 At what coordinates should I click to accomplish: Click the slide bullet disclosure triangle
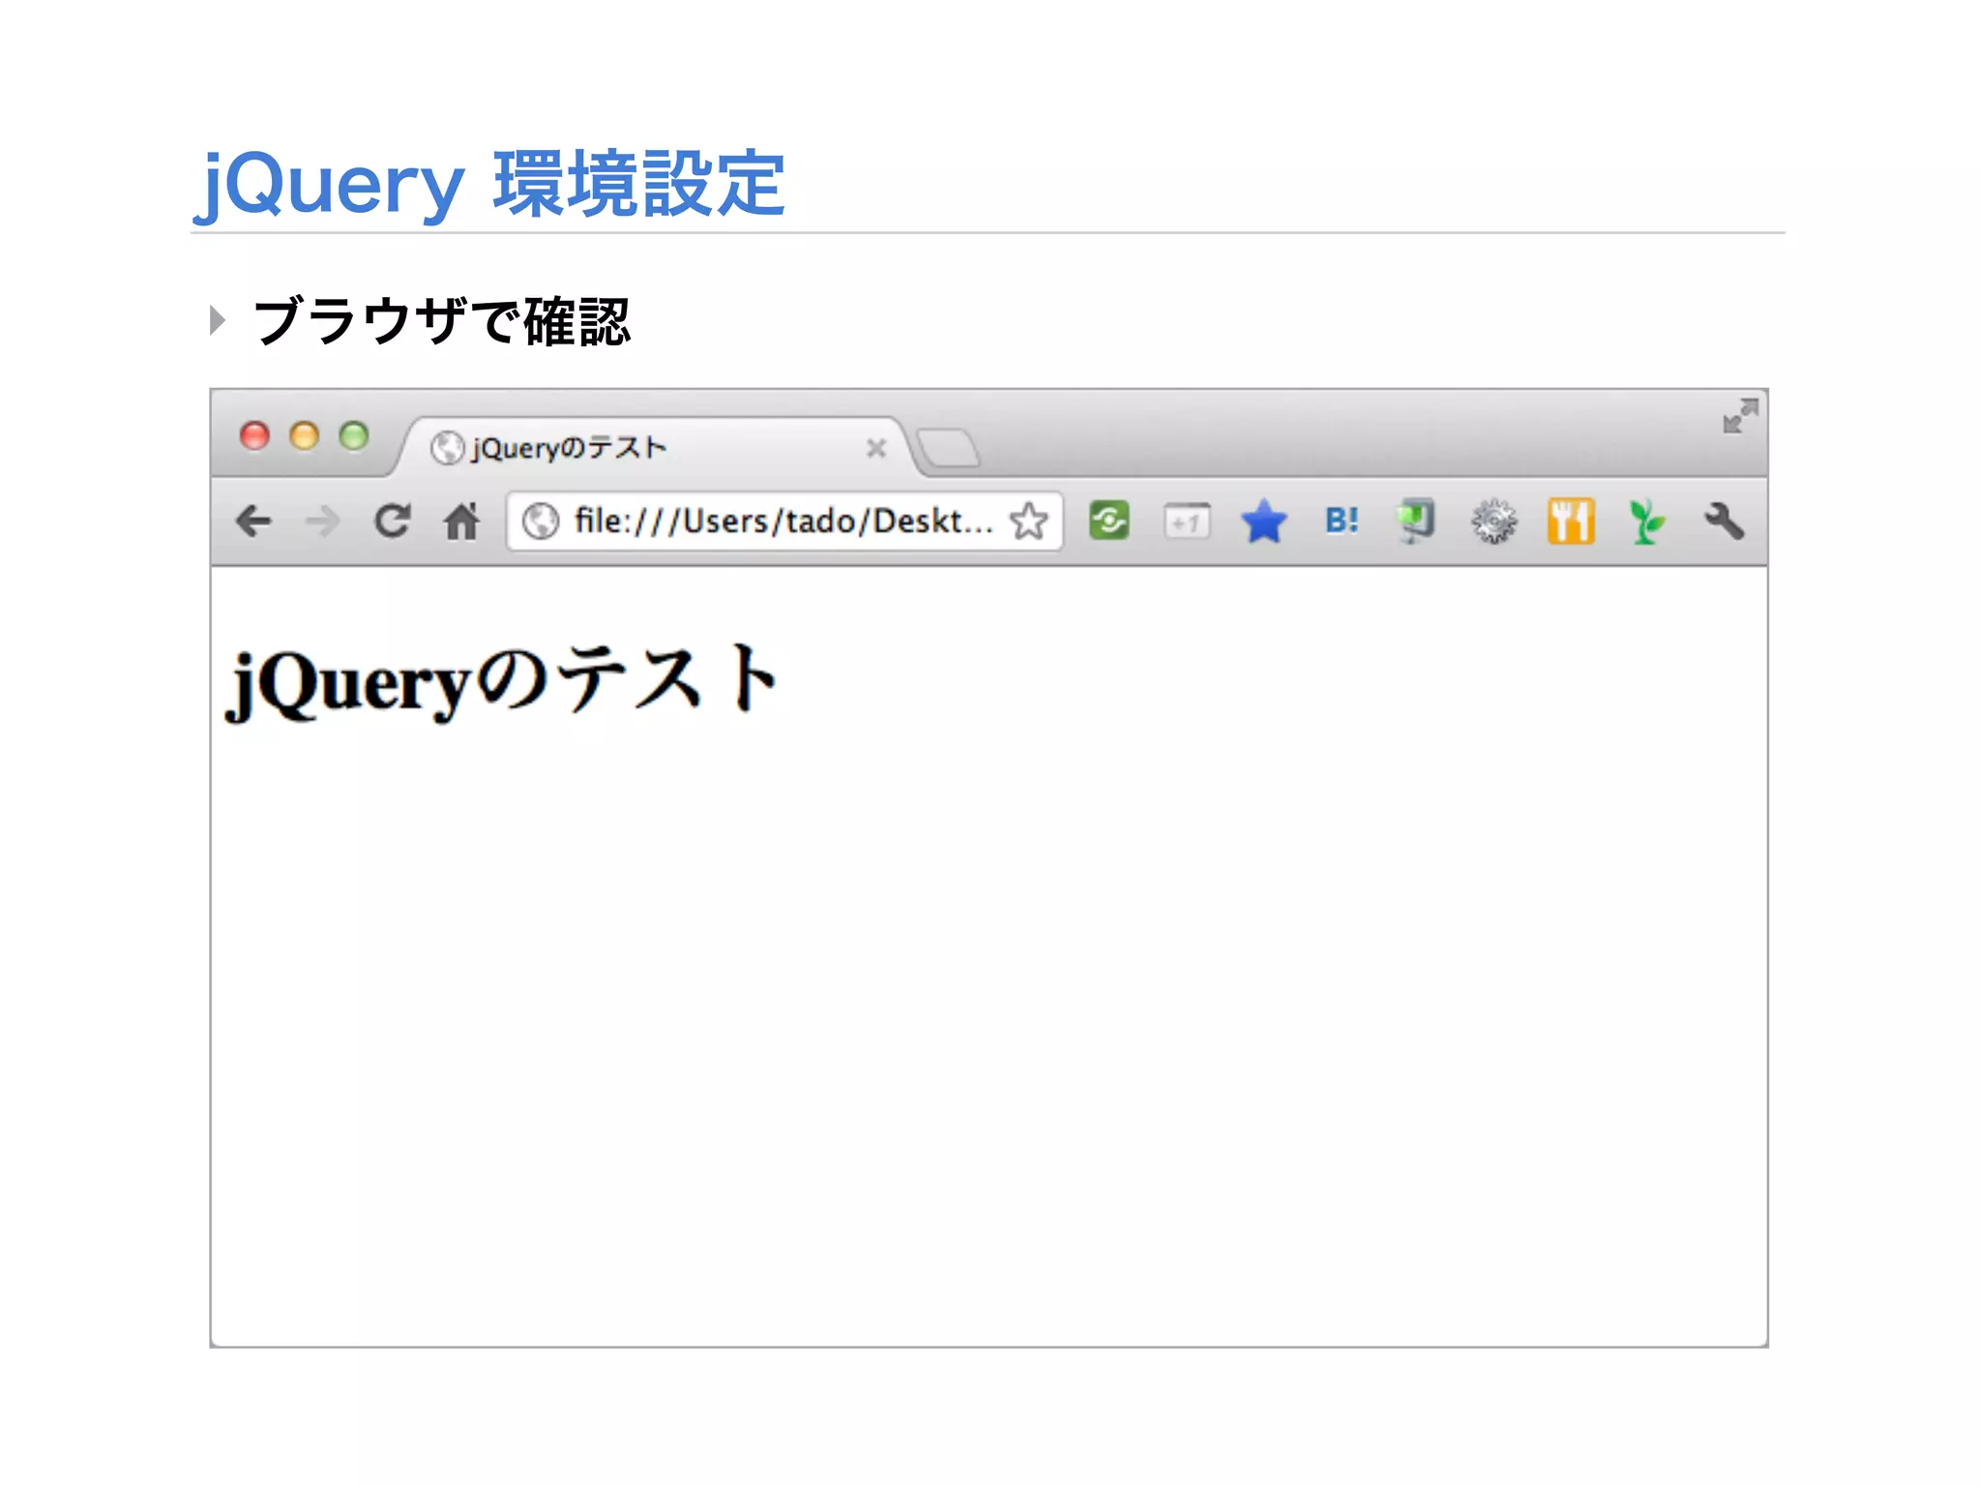(218, 320)
